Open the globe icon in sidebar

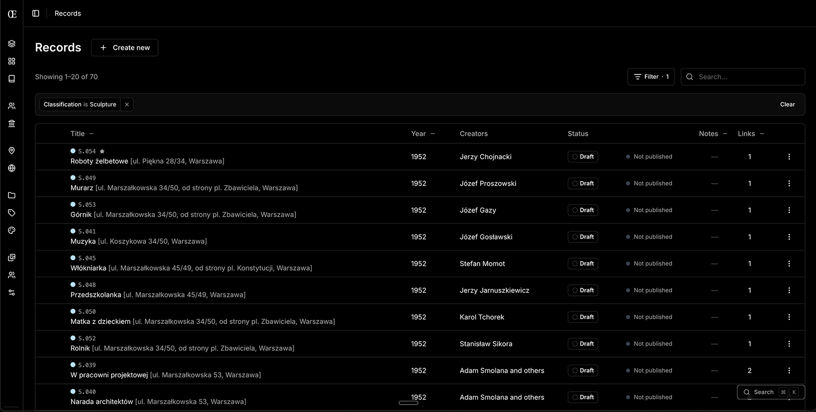click(x=12, y=169)
